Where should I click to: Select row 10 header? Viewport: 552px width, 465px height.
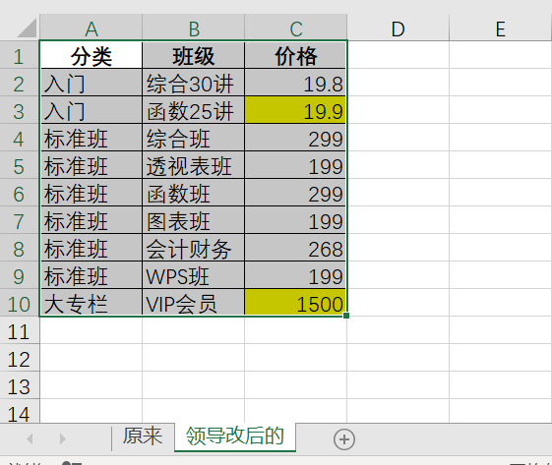point(20,303)
